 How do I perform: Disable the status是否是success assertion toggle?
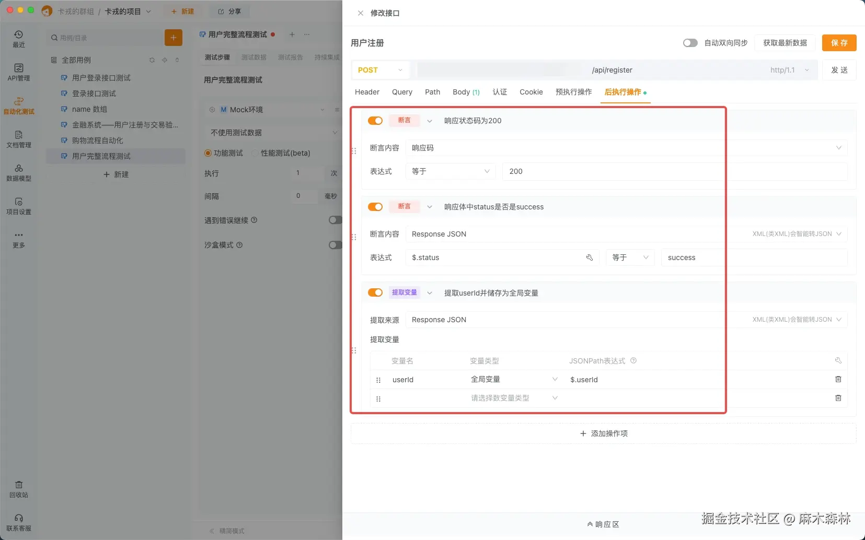pyautogui.click(x=375, y=207)
